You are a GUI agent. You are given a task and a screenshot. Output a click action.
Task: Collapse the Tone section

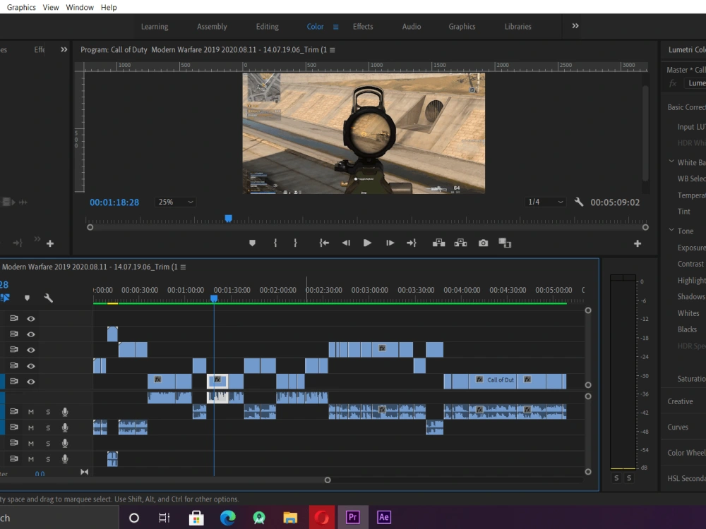(x=671, y=231)
